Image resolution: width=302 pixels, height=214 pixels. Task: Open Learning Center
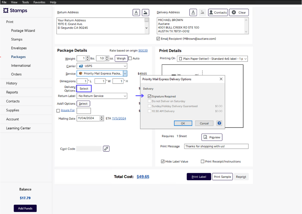click(x=18, y=128)
